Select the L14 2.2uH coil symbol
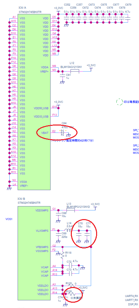Screen dimensions: 139x308 69,230
